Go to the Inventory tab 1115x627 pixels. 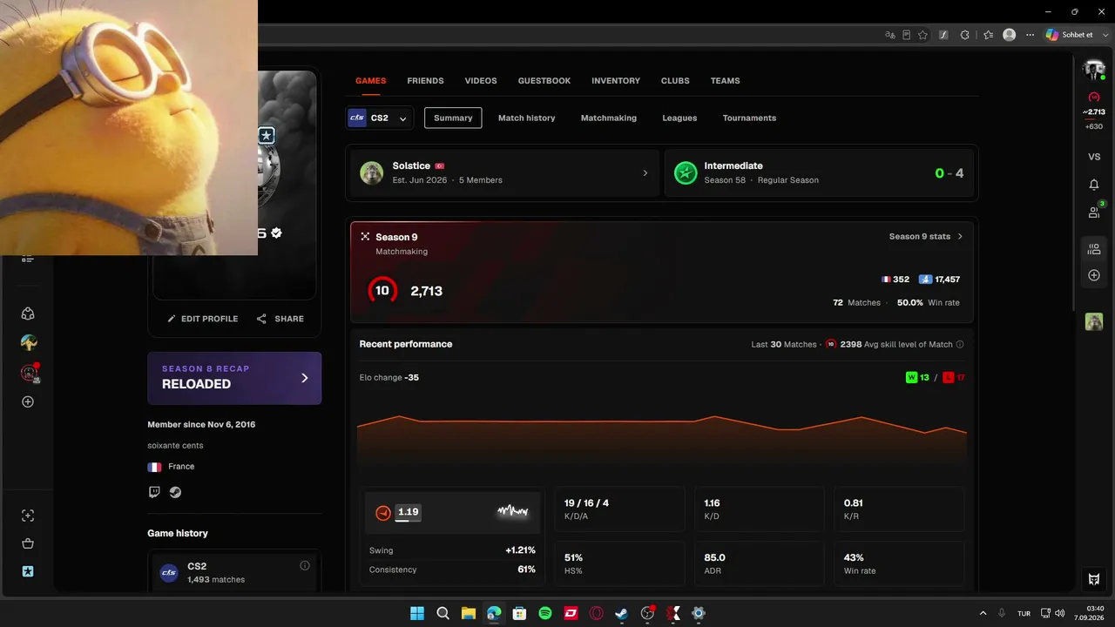pyautogui.click(x=616, y=81)
